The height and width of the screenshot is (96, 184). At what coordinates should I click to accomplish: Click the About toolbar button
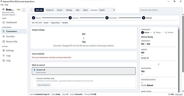pos(85,10)
